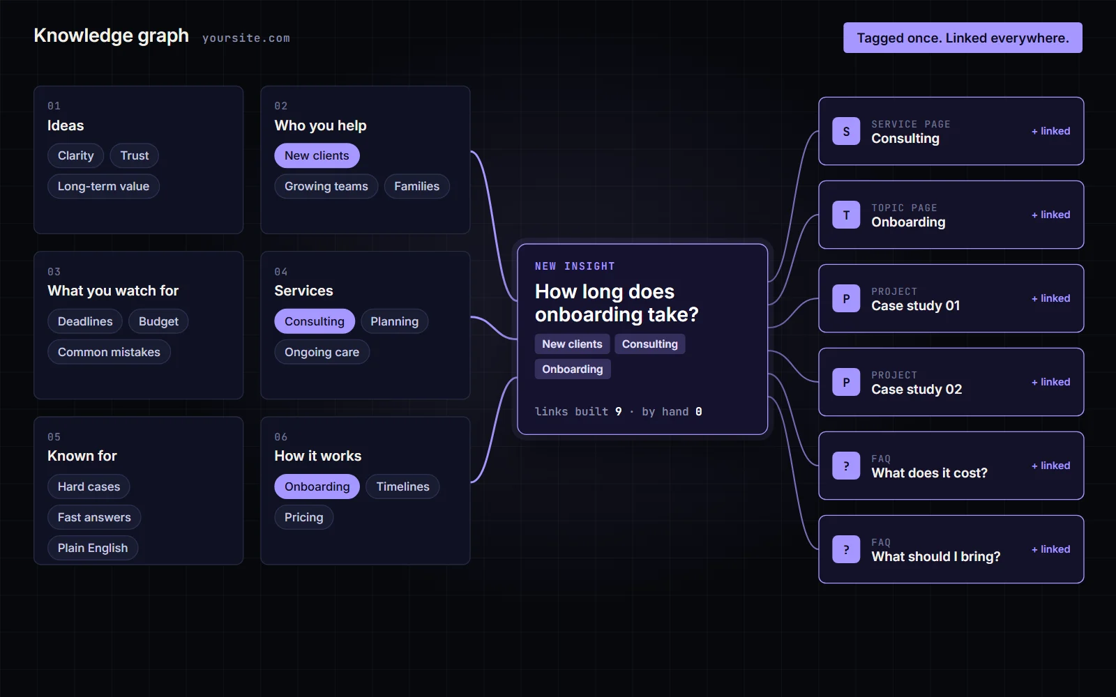Screen dimensions: 1116x697
Task: Select the Ongoing care tag
Action: click(322, 352)
